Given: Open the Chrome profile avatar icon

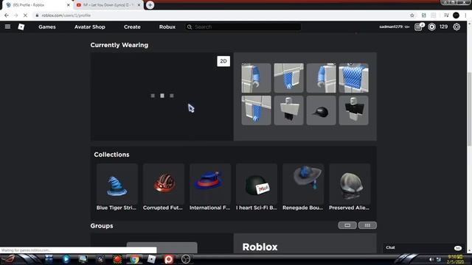Looking at the screenshot, I should click(456, 15).
